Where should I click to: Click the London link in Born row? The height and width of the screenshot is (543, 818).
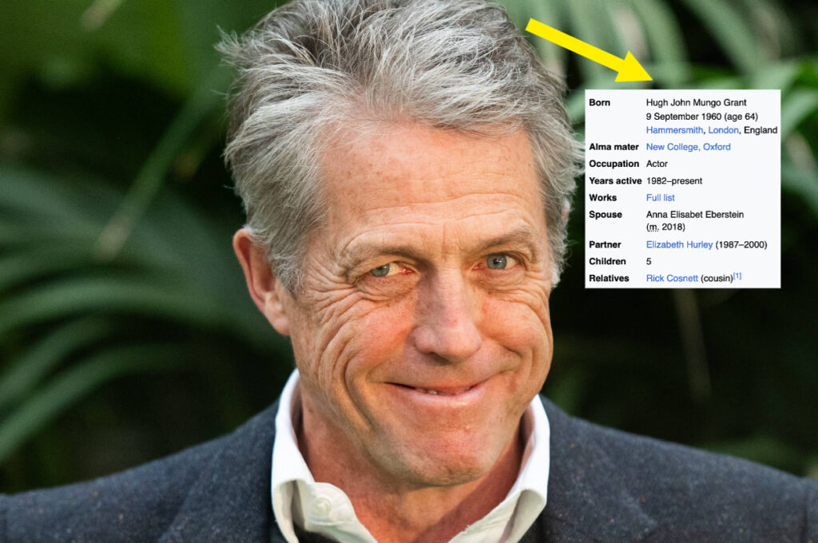[723, 130]
